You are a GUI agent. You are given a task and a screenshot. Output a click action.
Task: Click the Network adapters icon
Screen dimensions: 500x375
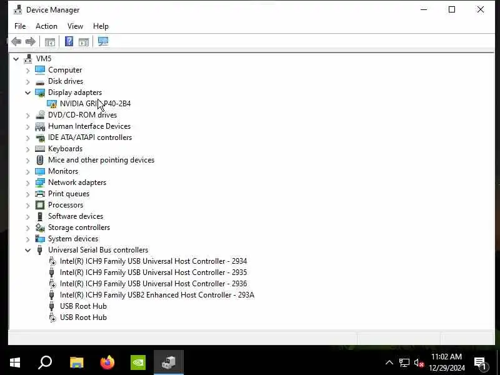40,182
